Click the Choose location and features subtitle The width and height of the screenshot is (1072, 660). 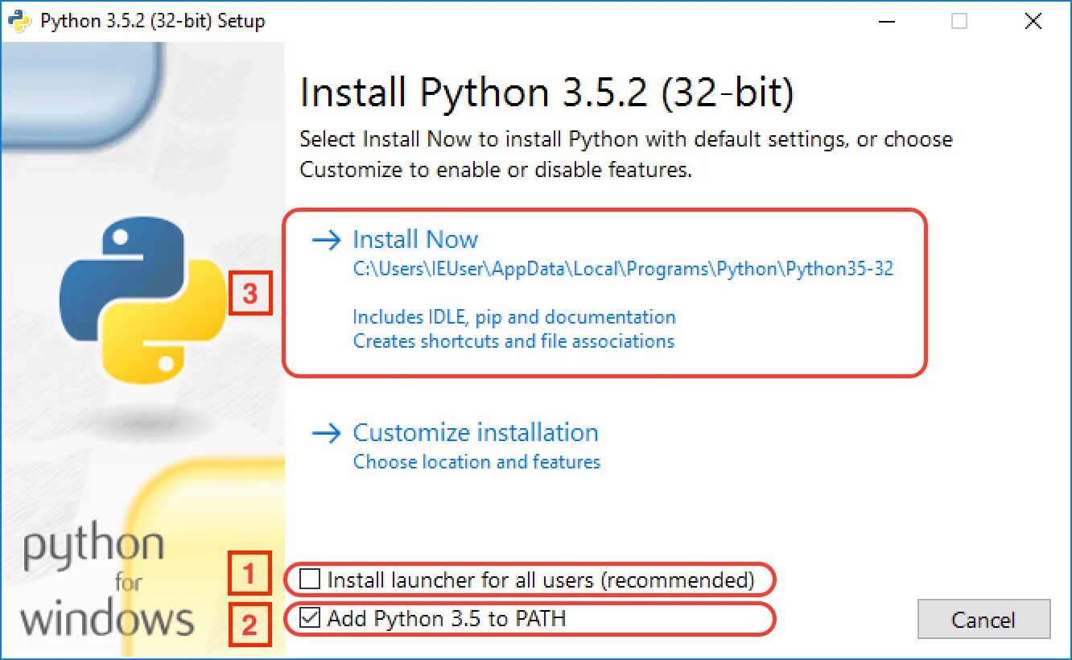click(476, 462)
